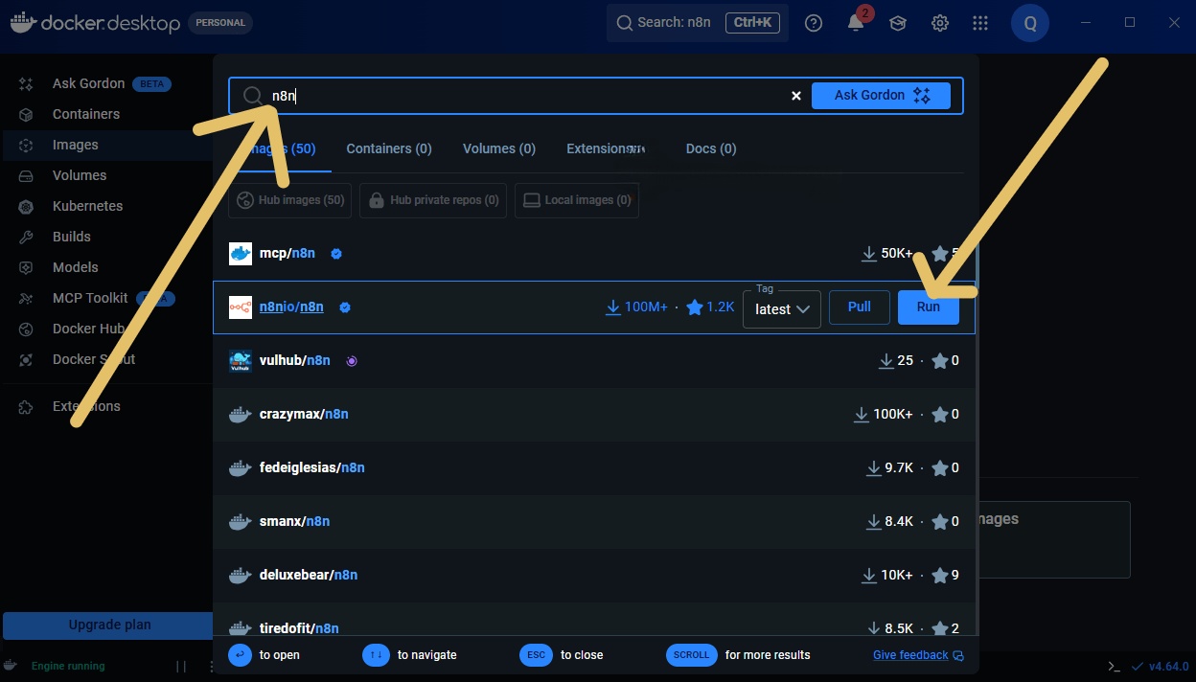Open the Containers sidebar section
This screenshot has height=682, width=1196.
86,114
